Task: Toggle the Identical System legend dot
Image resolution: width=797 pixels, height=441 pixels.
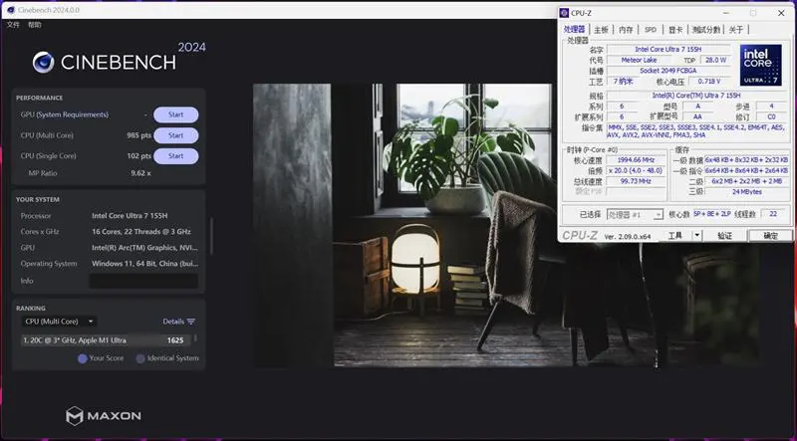Action: click(x=140, y=358)
